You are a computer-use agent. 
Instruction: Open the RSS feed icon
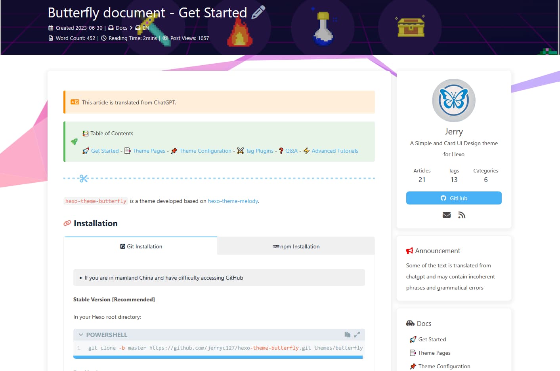461,215
